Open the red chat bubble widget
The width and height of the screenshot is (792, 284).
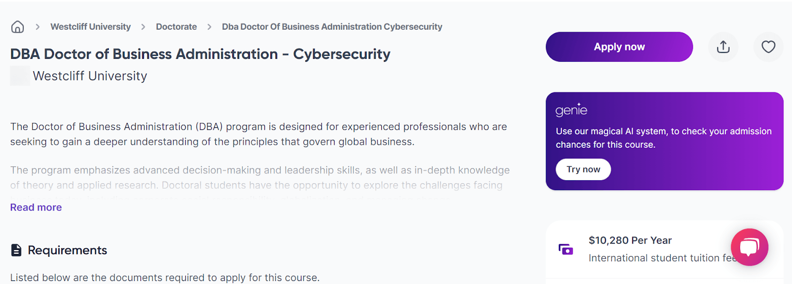[x=749, y=247]
